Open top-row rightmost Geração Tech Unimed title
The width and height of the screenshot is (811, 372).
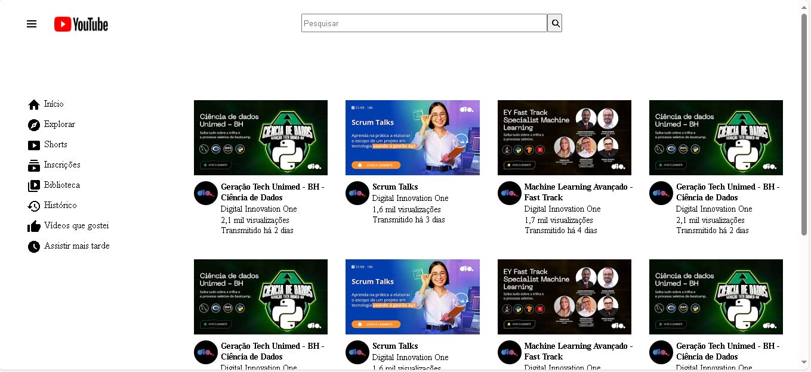pyautogui.click(x=728, y=192)
